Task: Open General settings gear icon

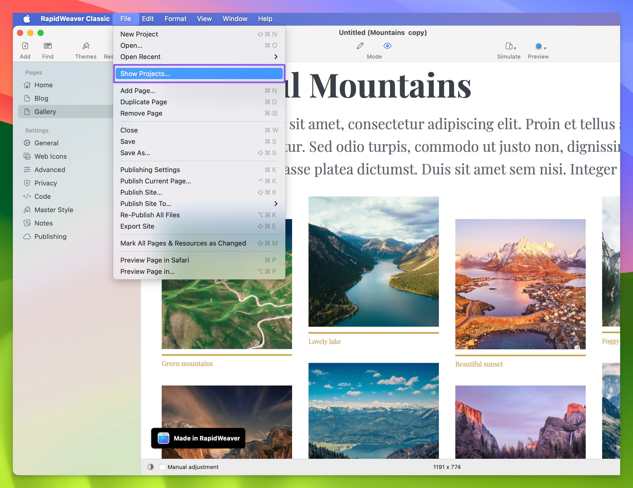Action: tap(27, 143)
